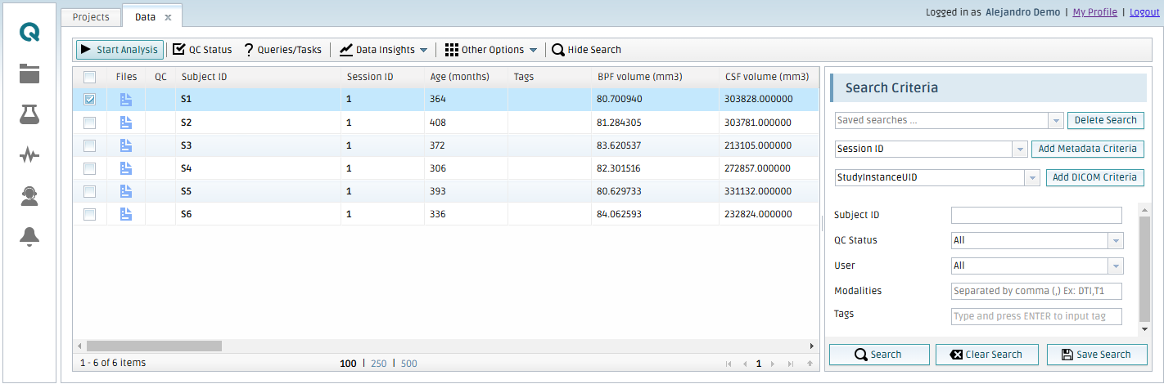The width and height of the screenshot is (1164, 384).
Task: Open the flask icon in left sidebar
Action: [x=29, y=115]
